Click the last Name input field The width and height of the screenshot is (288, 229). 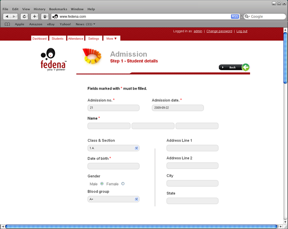(x=197, y=126)
